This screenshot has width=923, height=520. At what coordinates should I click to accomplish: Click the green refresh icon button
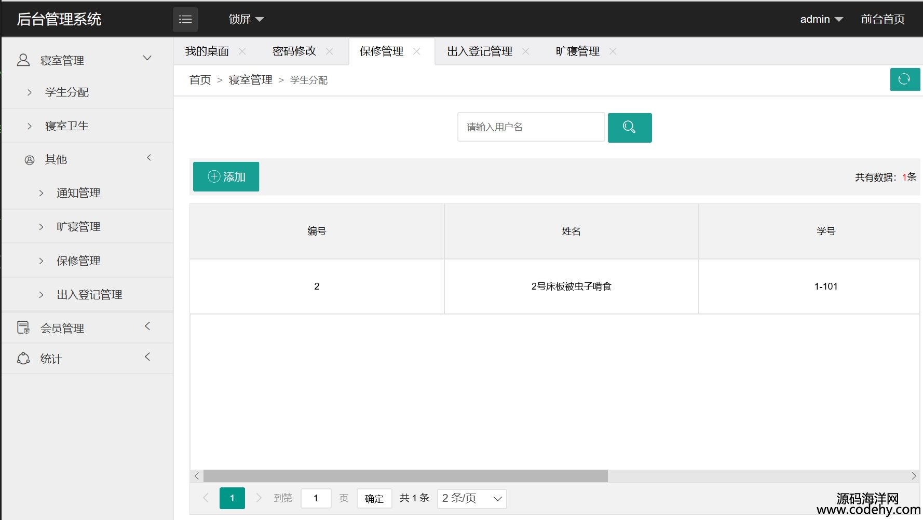click(x=904, y=79)
